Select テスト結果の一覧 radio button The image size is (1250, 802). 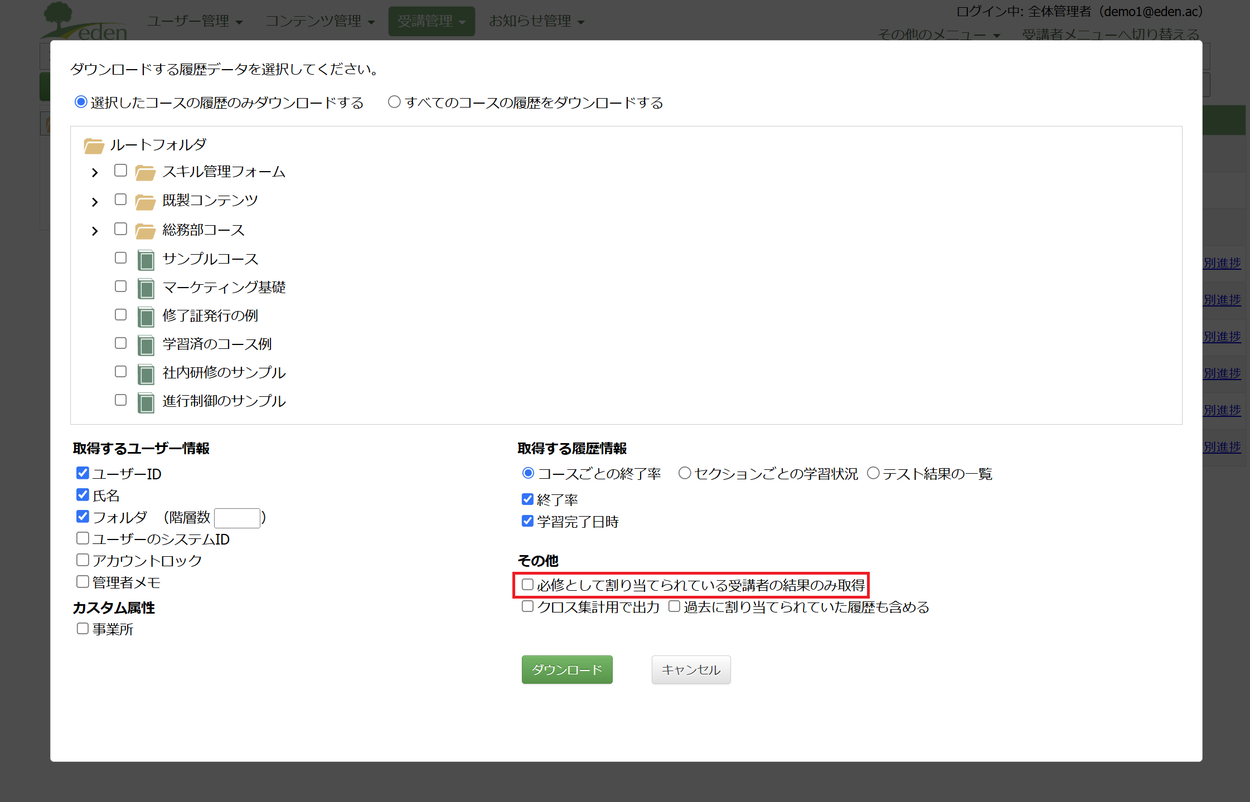tap(873, 473)
